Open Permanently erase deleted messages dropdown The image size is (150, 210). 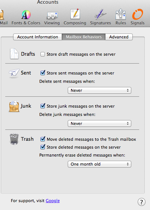[100, 164]
